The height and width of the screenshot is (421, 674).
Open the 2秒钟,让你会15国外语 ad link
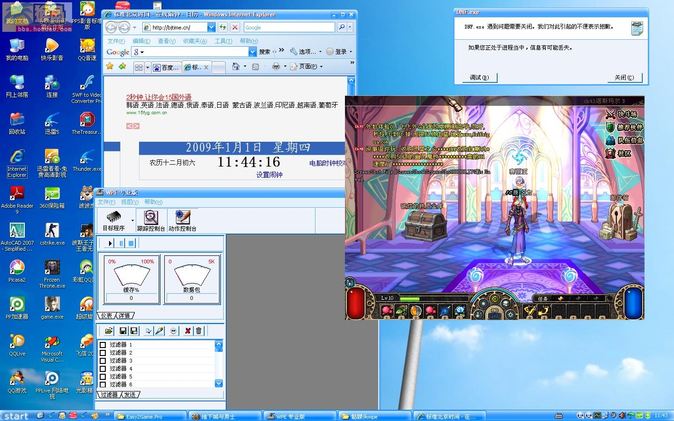click(x=159, y=97)
